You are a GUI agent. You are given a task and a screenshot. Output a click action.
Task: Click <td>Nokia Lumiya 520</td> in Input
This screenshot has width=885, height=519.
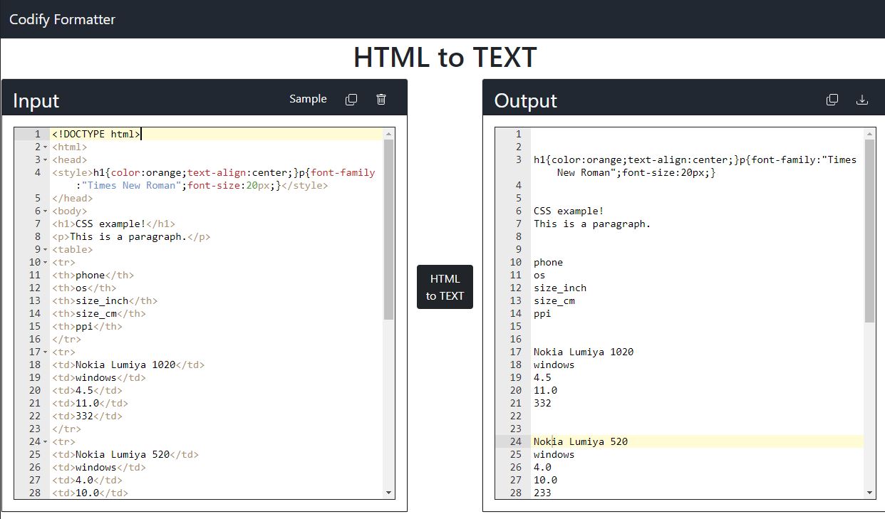(125, 454)
